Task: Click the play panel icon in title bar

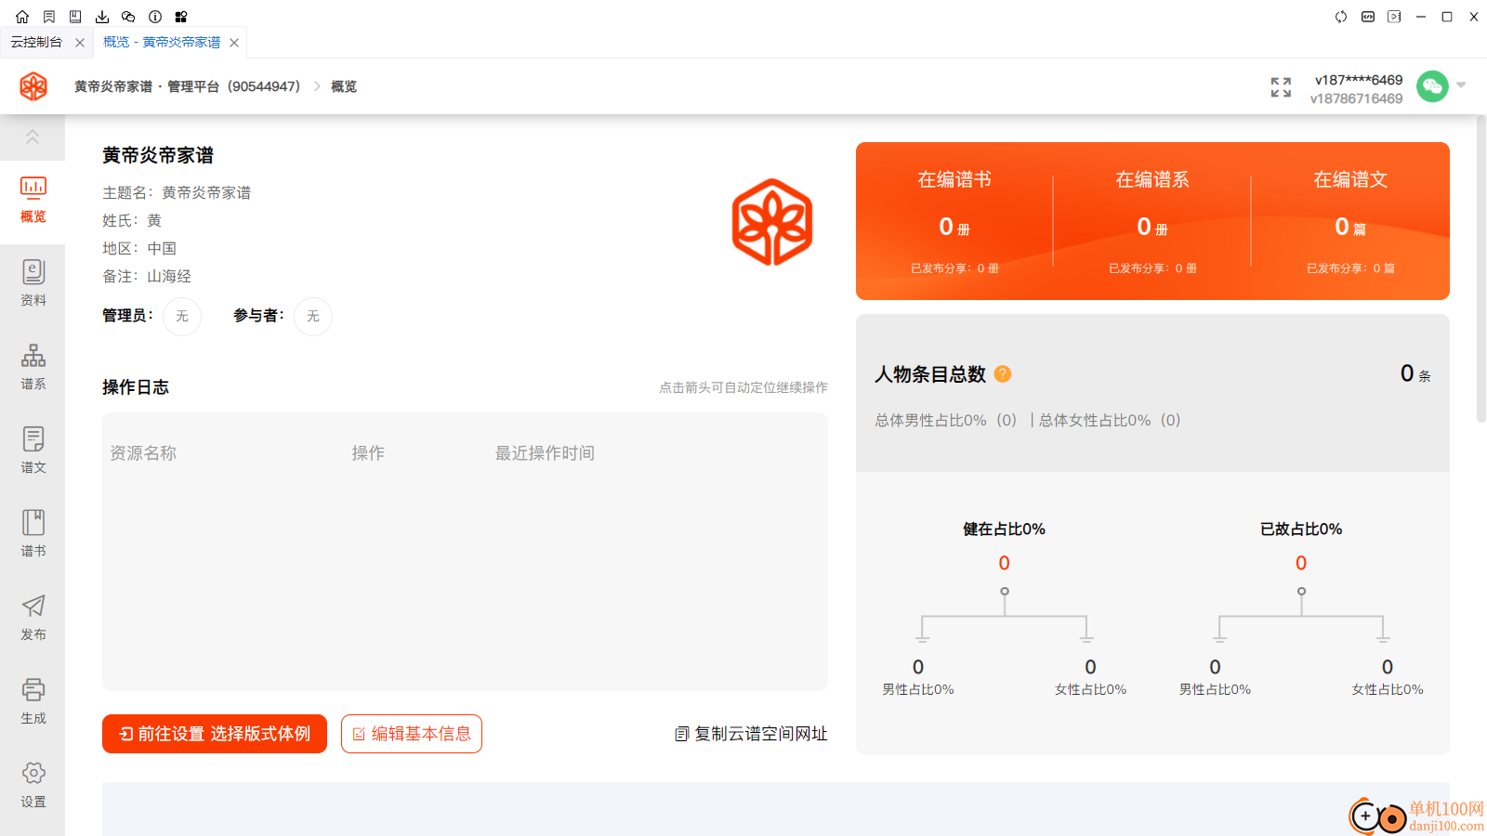Action: (x=1394, y=17)
